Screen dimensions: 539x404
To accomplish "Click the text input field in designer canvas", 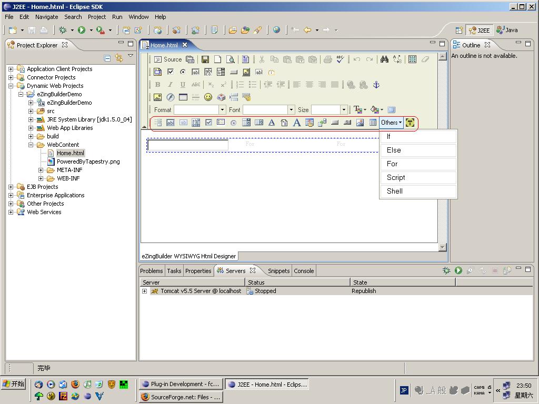I will click(188, 145).
